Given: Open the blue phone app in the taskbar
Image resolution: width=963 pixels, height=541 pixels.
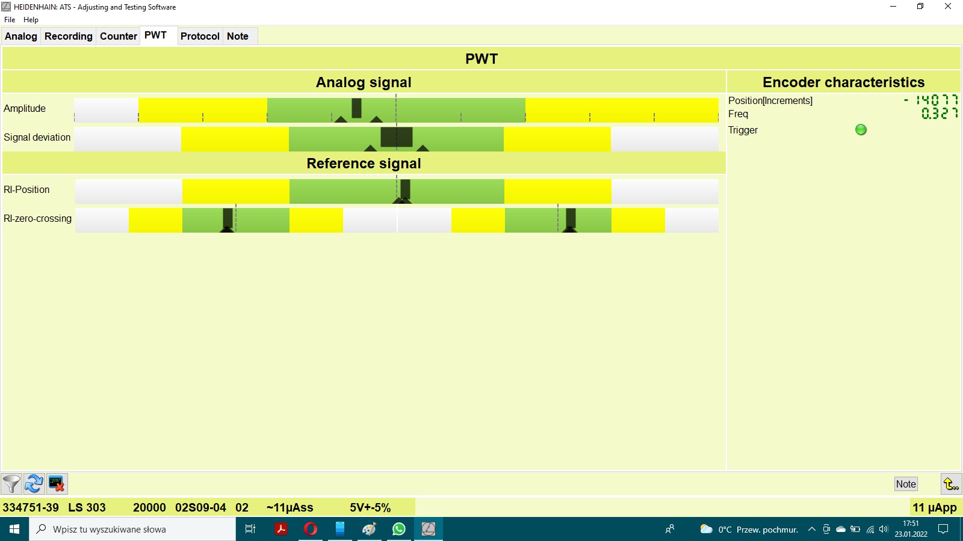Looking at the screenshot, I should (x=340, y=529).
